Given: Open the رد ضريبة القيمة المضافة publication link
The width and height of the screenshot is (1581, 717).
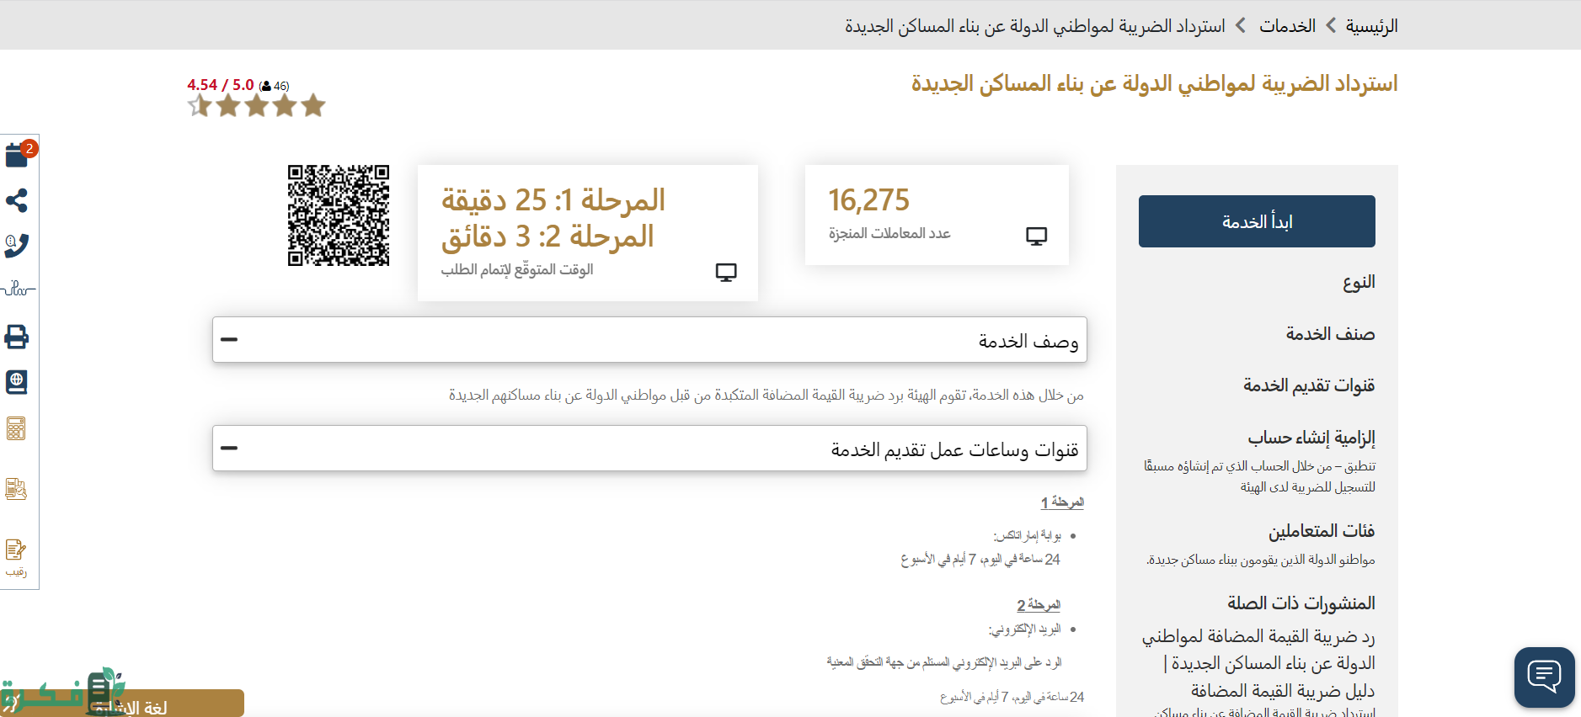Looking at the screenshot, I should click(x=1258, y=650).
